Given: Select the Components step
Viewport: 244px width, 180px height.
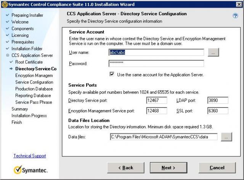Looking at the screenshot, I should pyautogui.click(x=22, y=28).
